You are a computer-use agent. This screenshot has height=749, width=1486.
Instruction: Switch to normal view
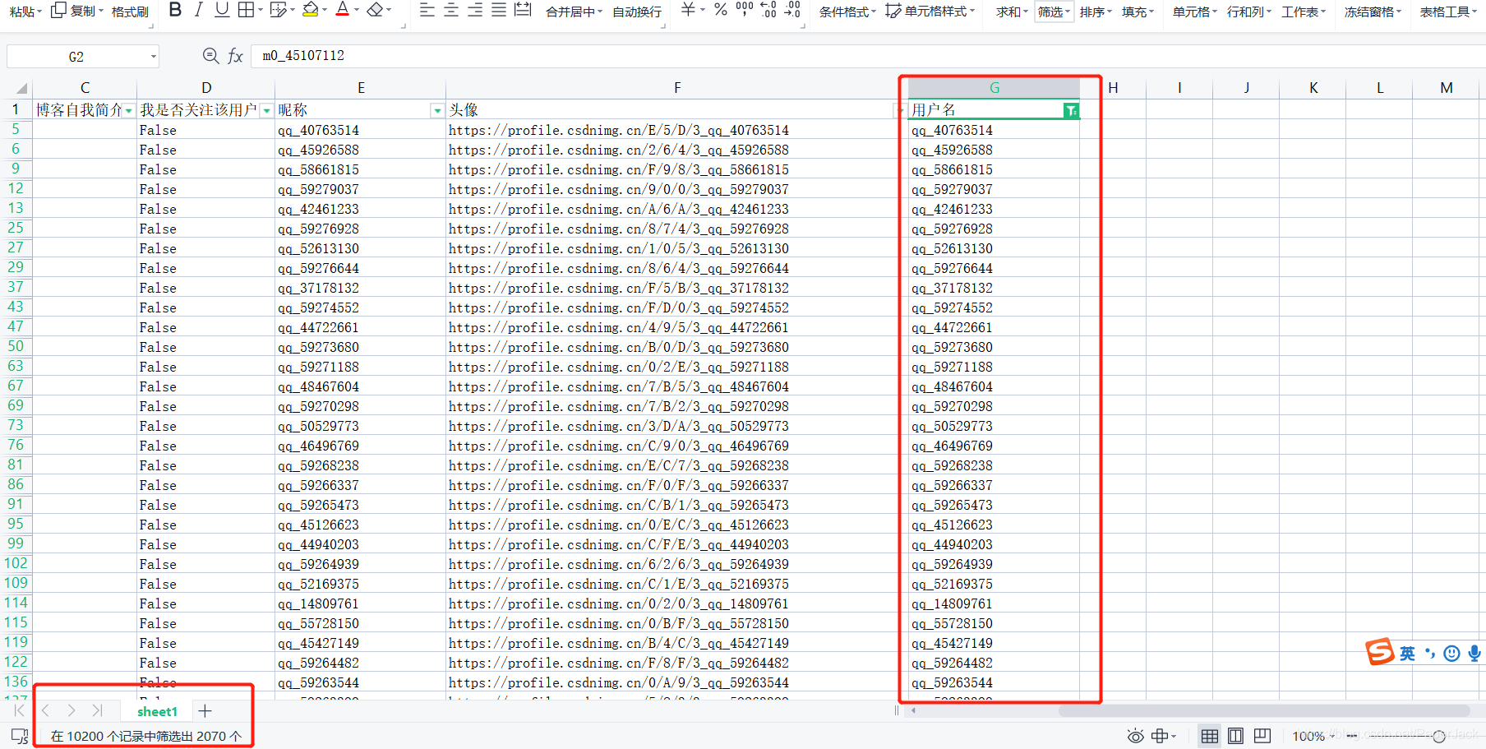click(x=1210, y=736)
